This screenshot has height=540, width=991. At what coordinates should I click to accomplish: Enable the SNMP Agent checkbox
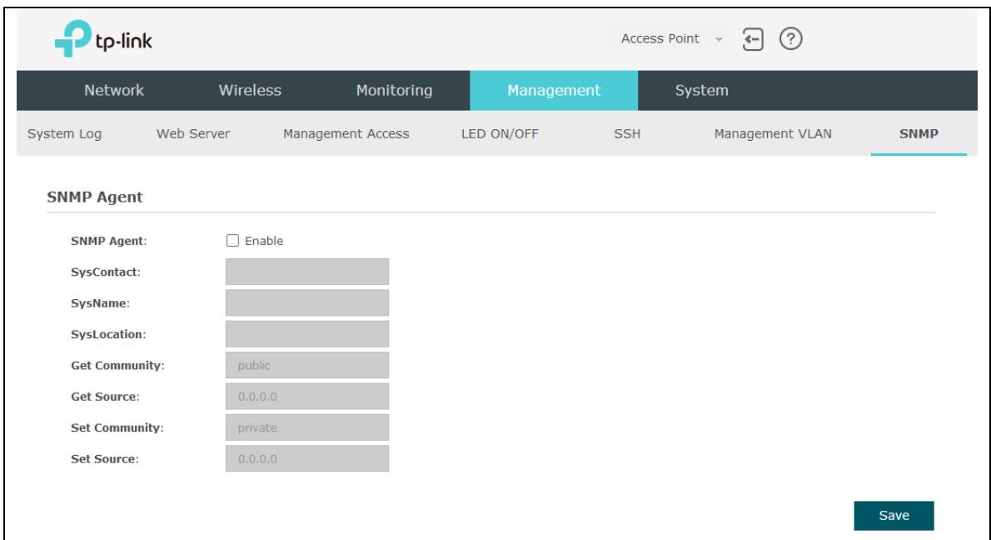[x=232, y=240]
